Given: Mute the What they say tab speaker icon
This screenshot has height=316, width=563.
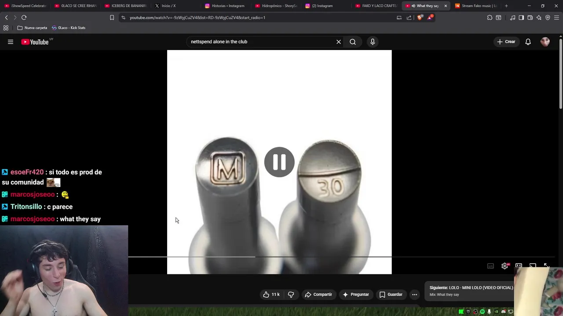Looking at the screenshot, I should tap(413, 6).
